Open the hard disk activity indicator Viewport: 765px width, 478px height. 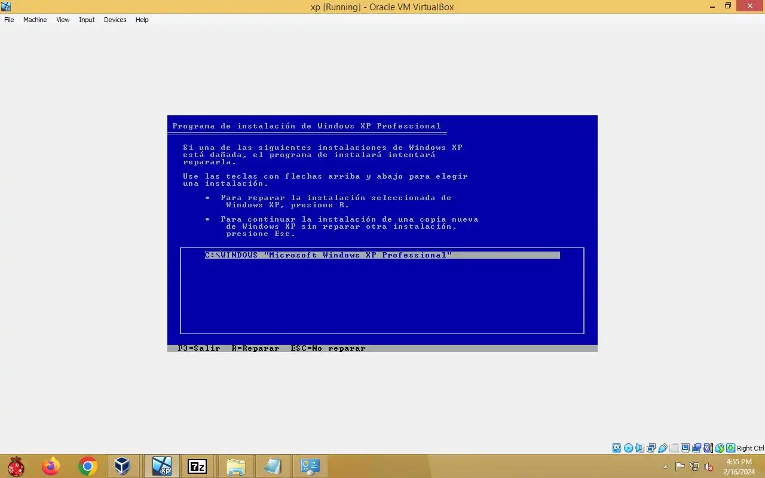pos(617,448)
